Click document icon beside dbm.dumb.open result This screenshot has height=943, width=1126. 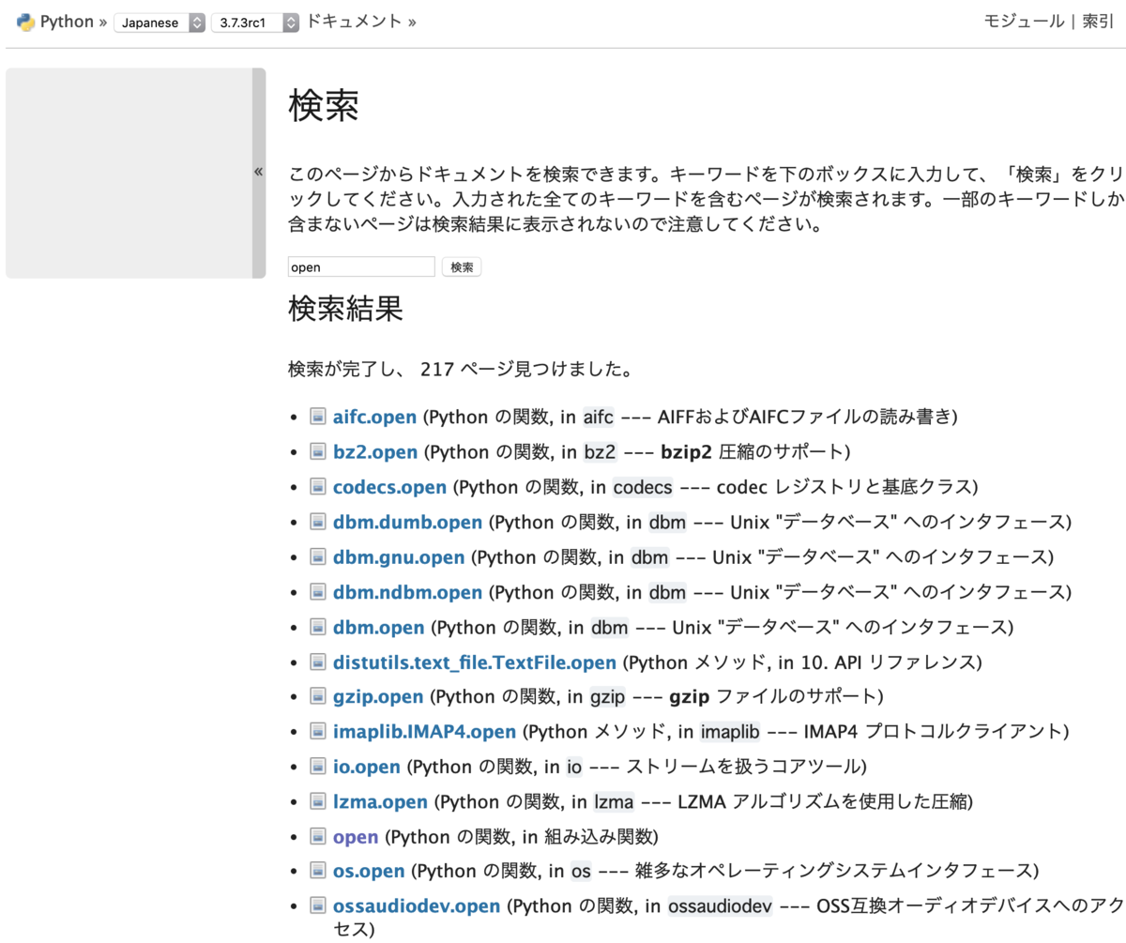click(317, 522)
